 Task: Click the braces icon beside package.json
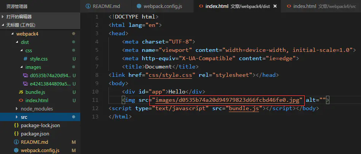[x=16, y=134]
